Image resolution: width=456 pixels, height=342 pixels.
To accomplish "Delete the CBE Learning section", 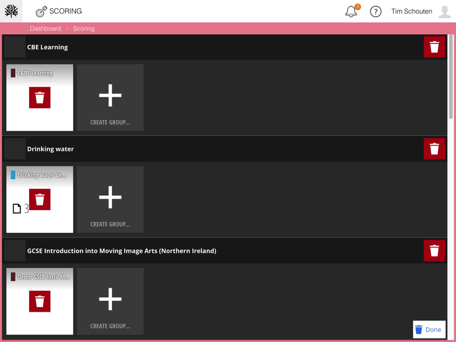I will pos(434,47).
